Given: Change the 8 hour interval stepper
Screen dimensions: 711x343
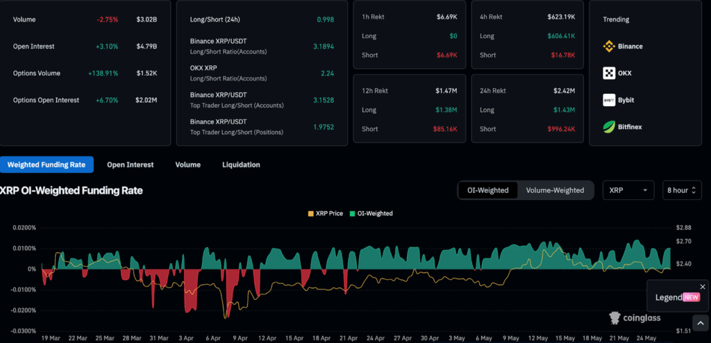Looking at the screenshot, I should click(x=682, y=190).
